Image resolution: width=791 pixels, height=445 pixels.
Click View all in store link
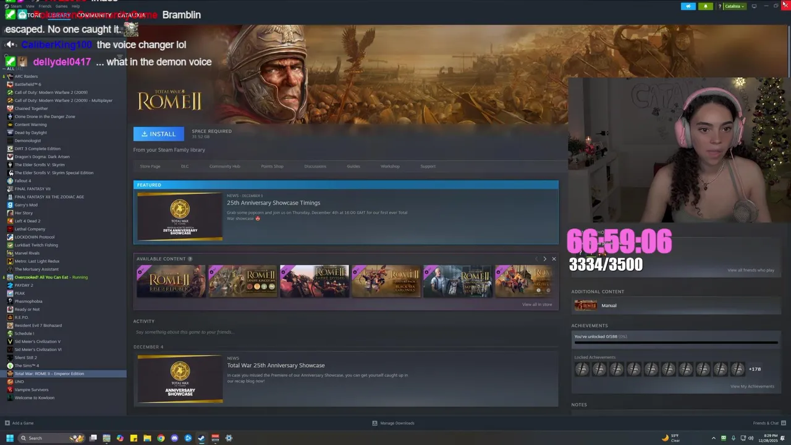[x=537, y=305]
